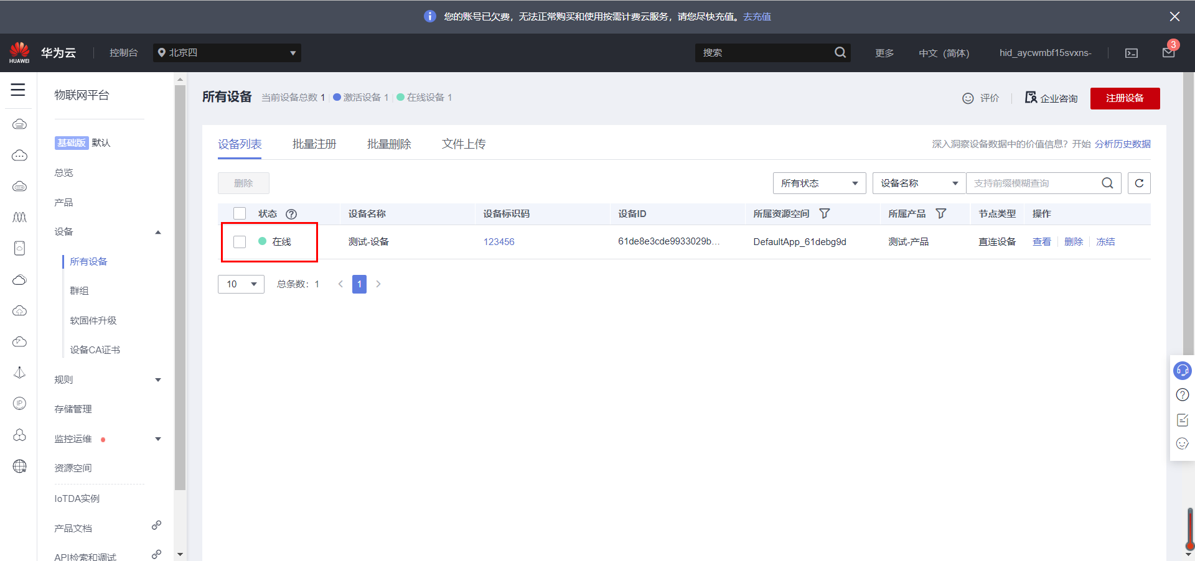Click device identifier 123456 link
The image size is (1195, 561).
(499, 241)
